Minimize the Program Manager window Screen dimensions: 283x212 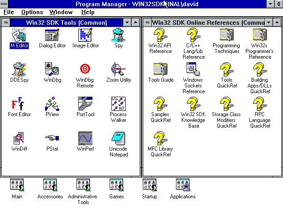tap(270, 4)
